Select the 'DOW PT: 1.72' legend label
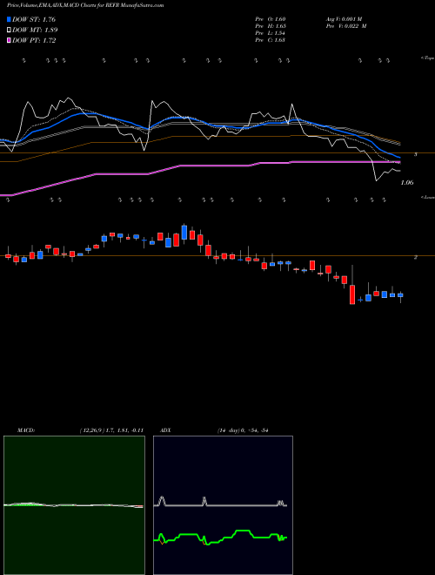Screen dimensions: 435x575 click(34, 41)
